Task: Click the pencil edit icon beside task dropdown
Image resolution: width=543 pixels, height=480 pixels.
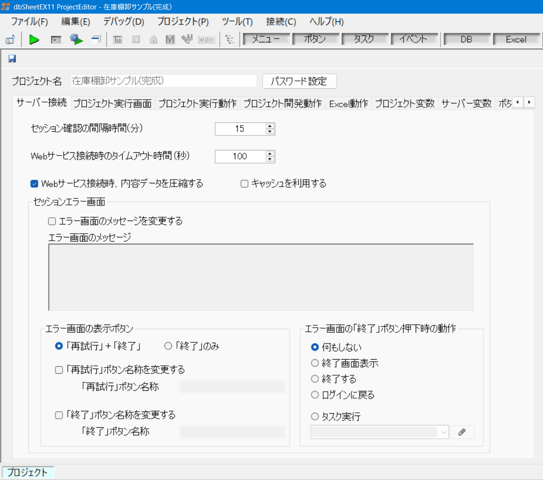Action: tap(462, 433)
